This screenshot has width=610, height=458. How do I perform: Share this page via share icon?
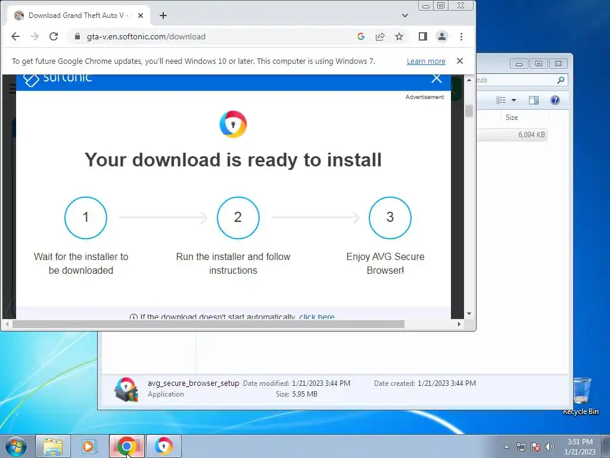coord(380,36)
